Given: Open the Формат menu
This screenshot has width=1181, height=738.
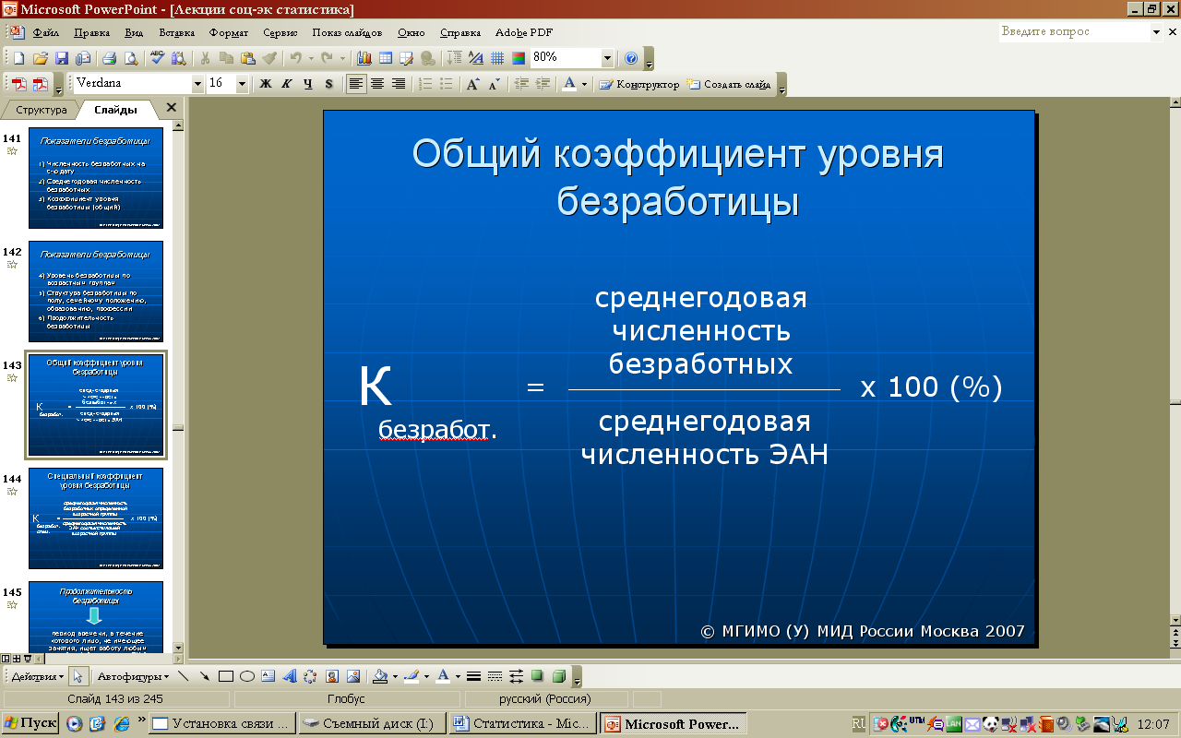Looking at the screenshot, I should coord(229,32).
